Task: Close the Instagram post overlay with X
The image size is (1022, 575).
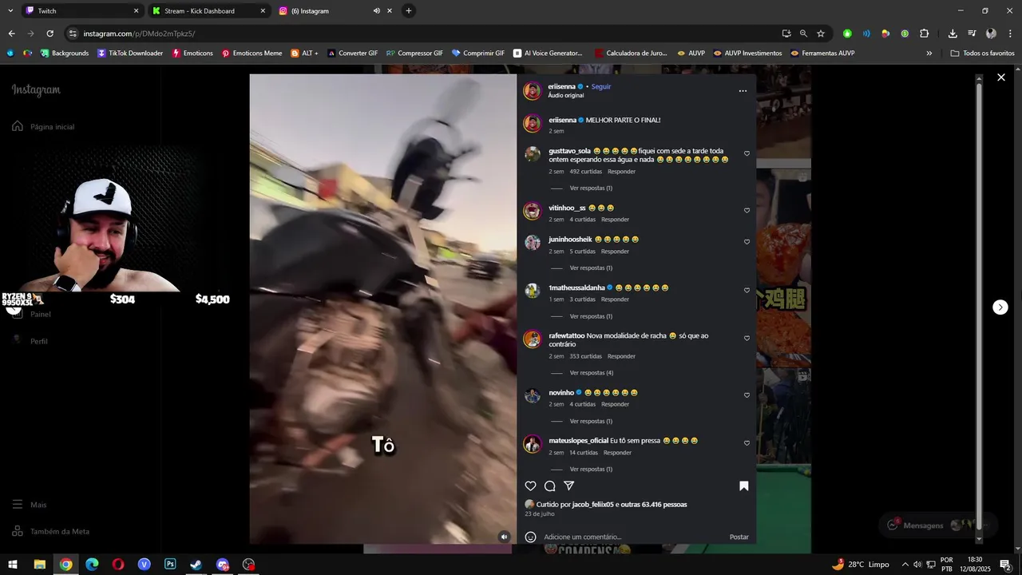Action: 1001,77
